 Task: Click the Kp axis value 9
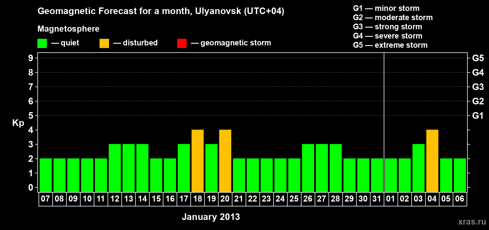tap(31, 58)
